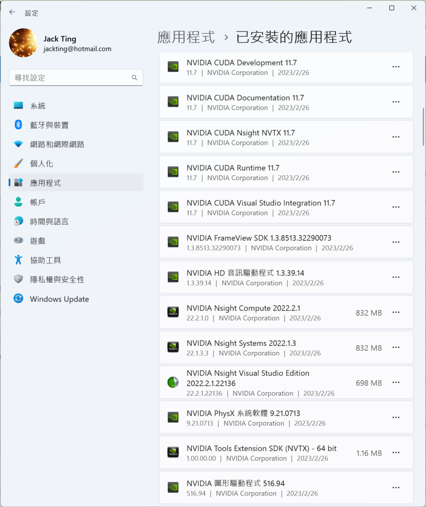Click the 832 MB size of Nsight Systems
The width and height of the screenshot is (426, 507).
[369, 348]
